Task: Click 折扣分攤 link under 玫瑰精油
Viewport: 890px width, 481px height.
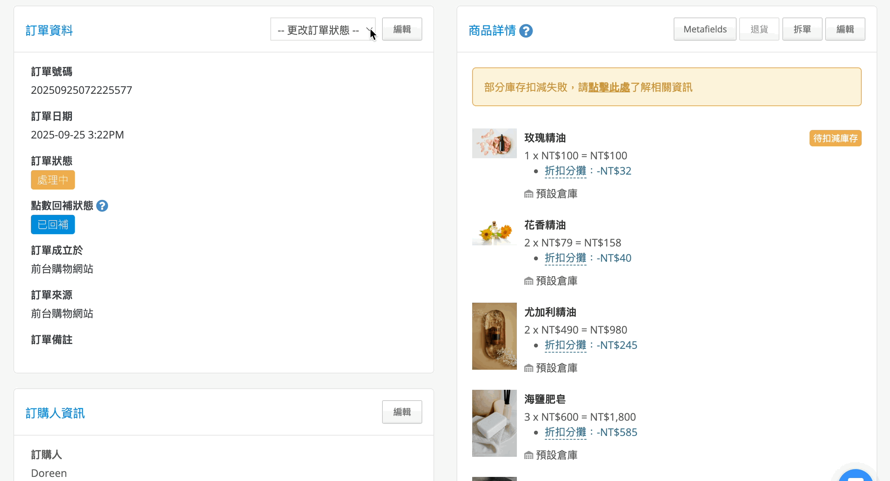Action: (566, 171)
